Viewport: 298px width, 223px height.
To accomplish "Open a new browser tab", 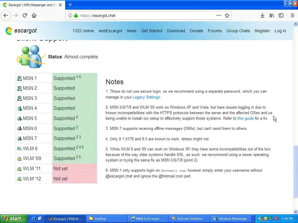I will tap(70, 5).
